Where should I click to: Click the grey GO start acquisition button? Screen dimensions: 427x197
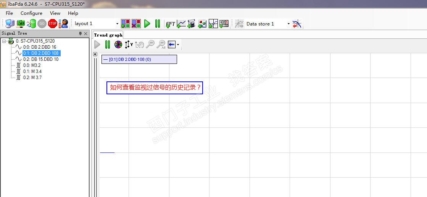(x=42, y=24)
